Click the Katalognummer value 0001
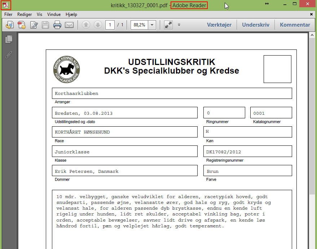 coord(259,113)
